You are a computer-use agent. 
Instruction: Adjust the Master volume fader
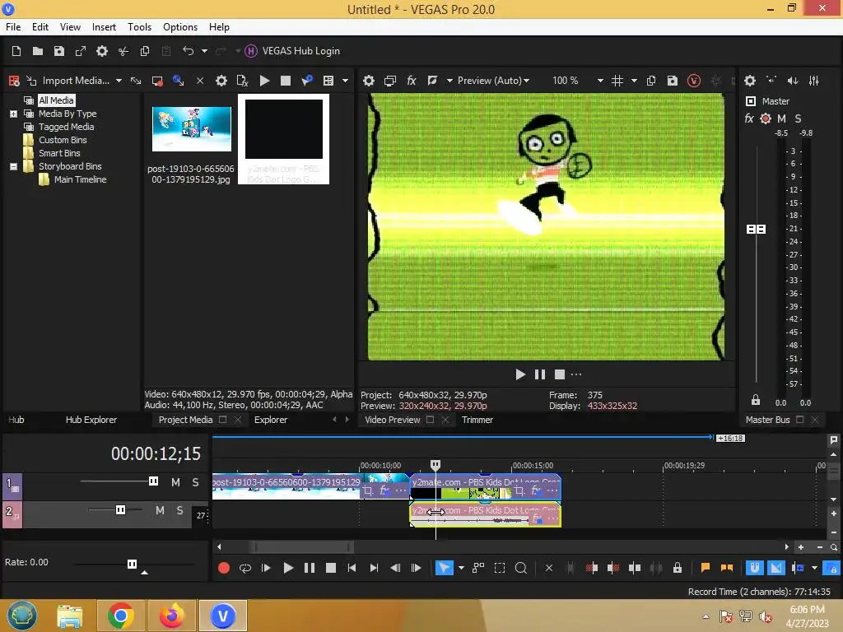(x=757, y=230)
